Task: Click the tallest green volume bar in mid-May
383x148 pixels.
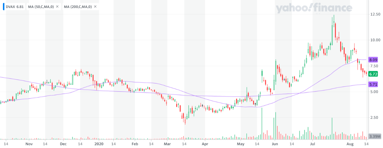Action: tap(262, 123)
